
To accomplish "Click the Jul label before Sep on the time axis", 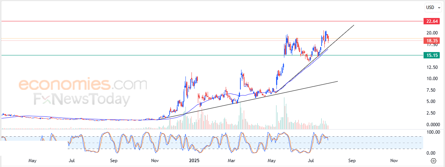I will [72, 161].
